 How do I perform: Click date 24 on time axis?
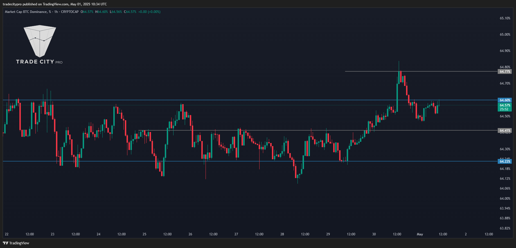98,234
